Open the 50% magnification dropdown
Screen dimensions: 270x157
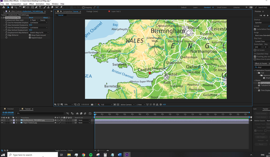(x=68, y=105)
